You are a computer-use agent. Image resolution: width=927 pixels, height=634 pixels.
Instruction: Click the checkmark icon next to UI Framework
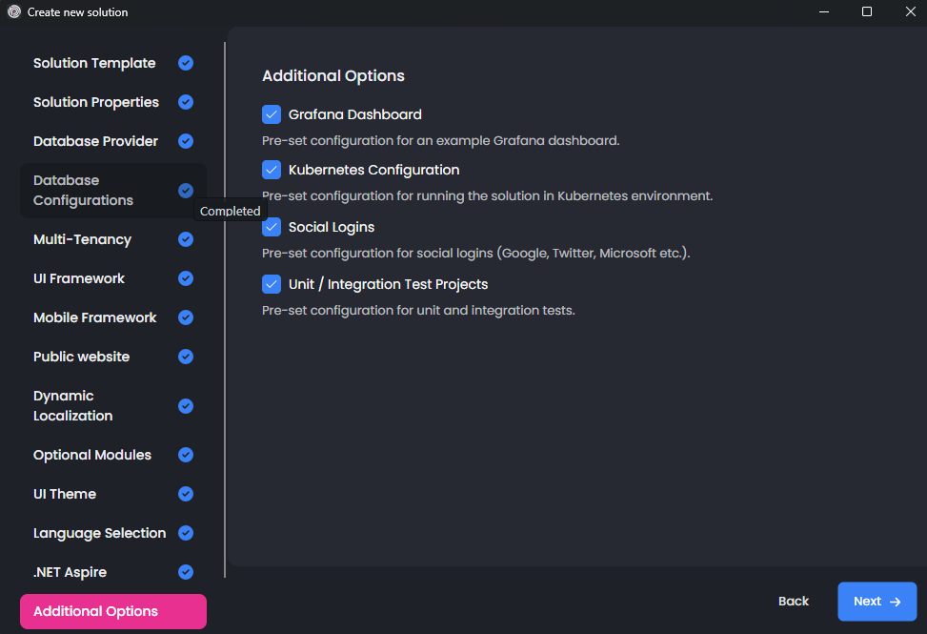coord(186,278)
